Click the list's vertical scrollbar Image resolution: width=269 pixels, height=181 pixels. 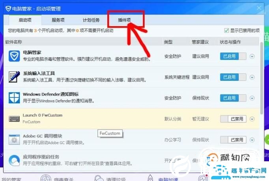tap(262, 78)
